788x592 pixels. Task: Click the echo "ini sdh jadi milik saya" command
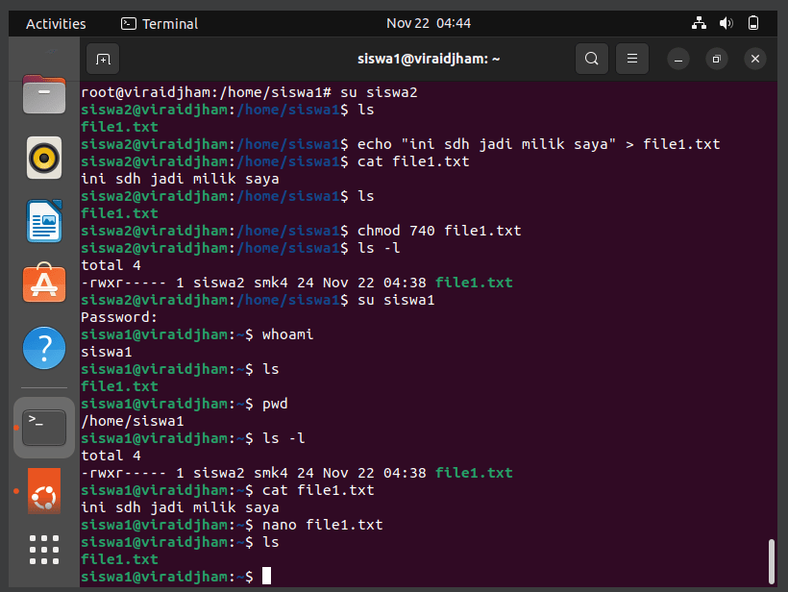[539, 144]
